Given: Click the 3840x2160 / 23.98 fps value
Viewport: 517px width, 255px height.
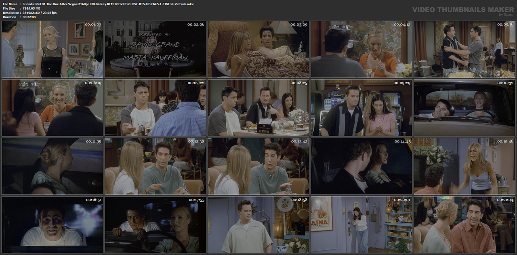Looking at the screenshot, I should point(40,13).
